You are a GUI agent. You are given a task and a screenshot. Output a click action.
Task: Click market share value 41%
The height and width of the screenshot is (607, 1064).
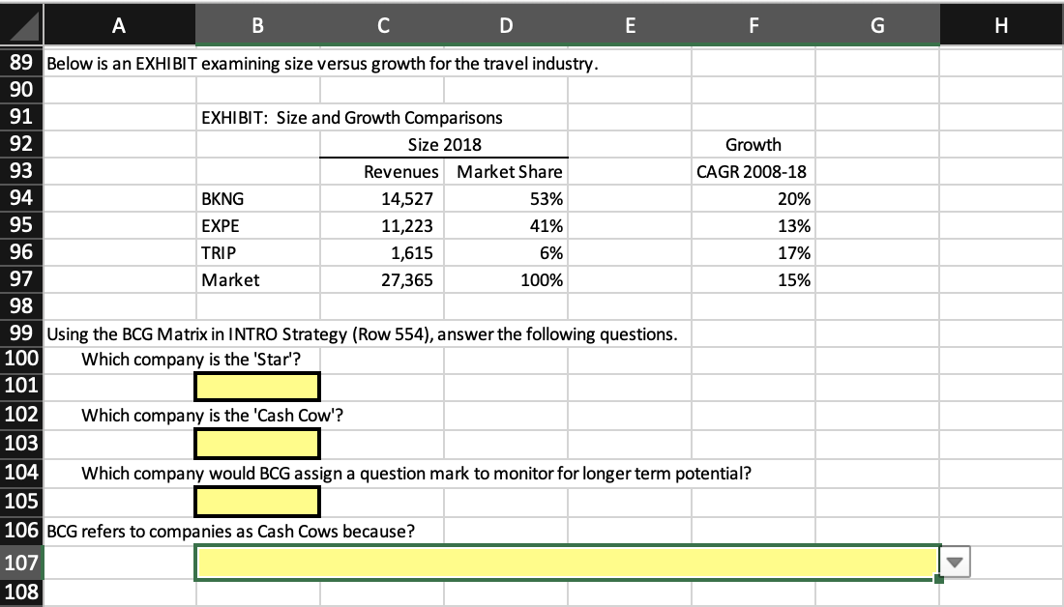pyautogui.click(x=506, y=226)
